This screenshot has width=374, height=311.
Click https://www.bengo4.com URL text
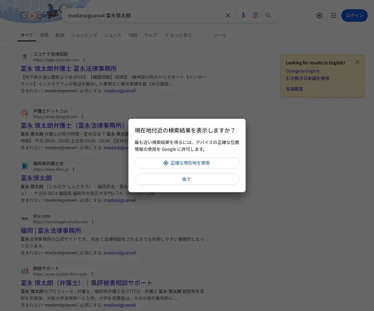[x=55, y=117]
